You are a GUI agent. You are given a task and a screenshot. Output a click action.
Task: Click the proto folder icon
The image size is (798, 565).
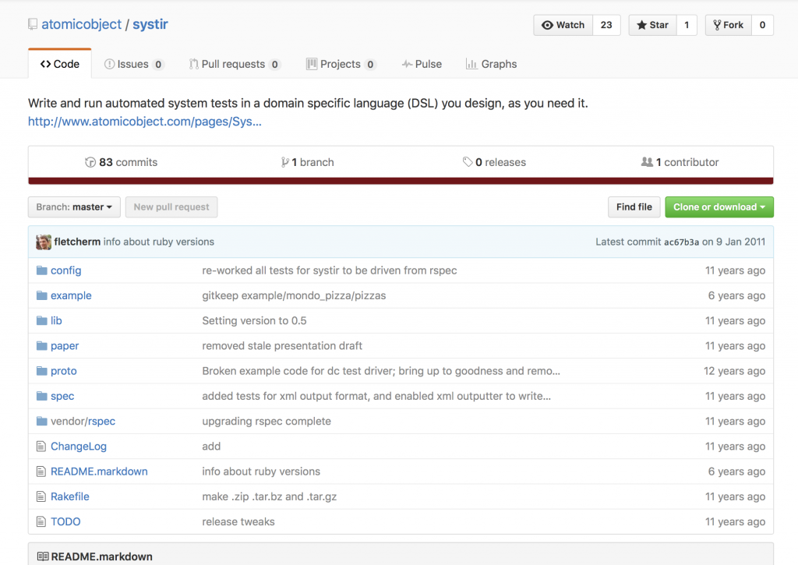(42, 370)
